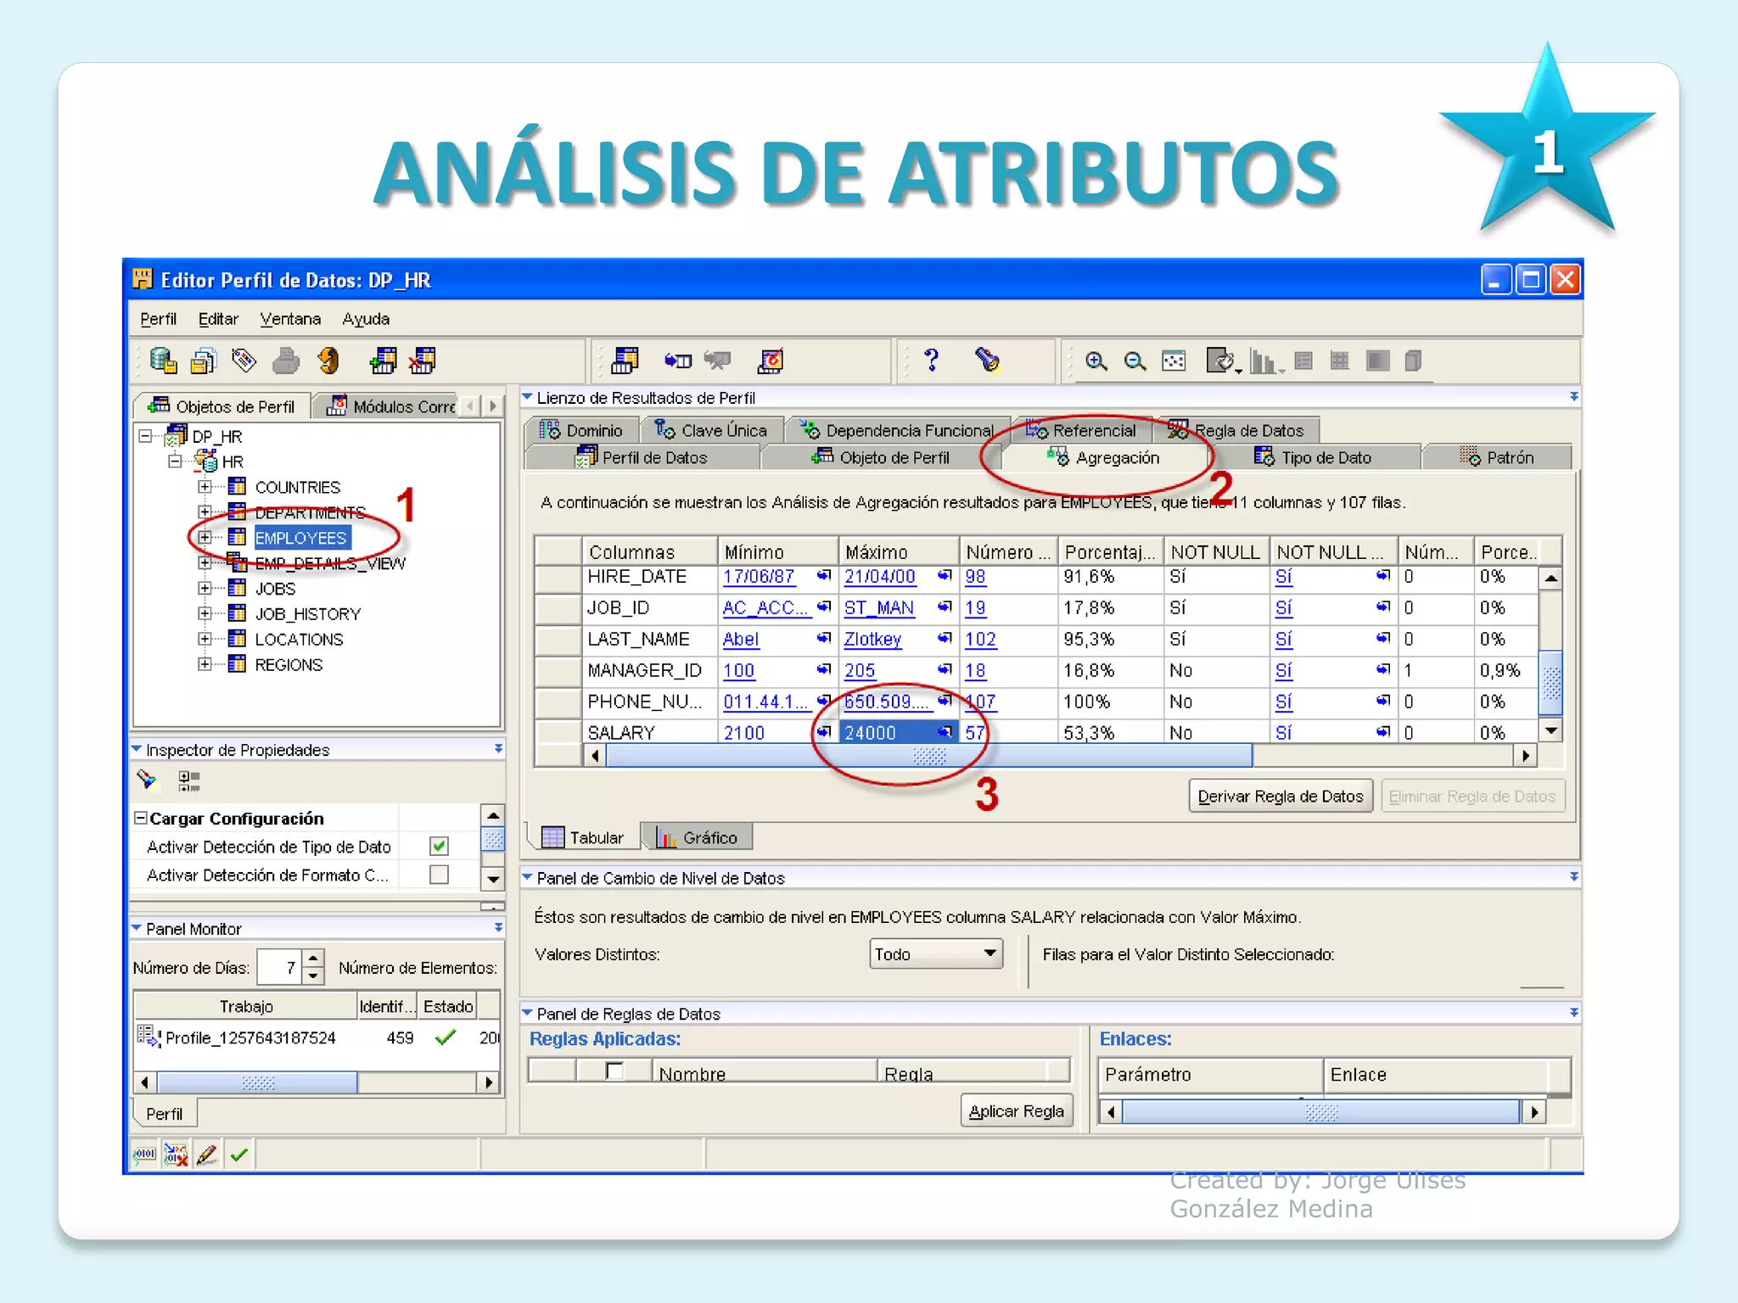Expand the COUNTRIES tree node
Image resolution: width=1738 pixels, height=1303 pixels.
coord(205,487)
